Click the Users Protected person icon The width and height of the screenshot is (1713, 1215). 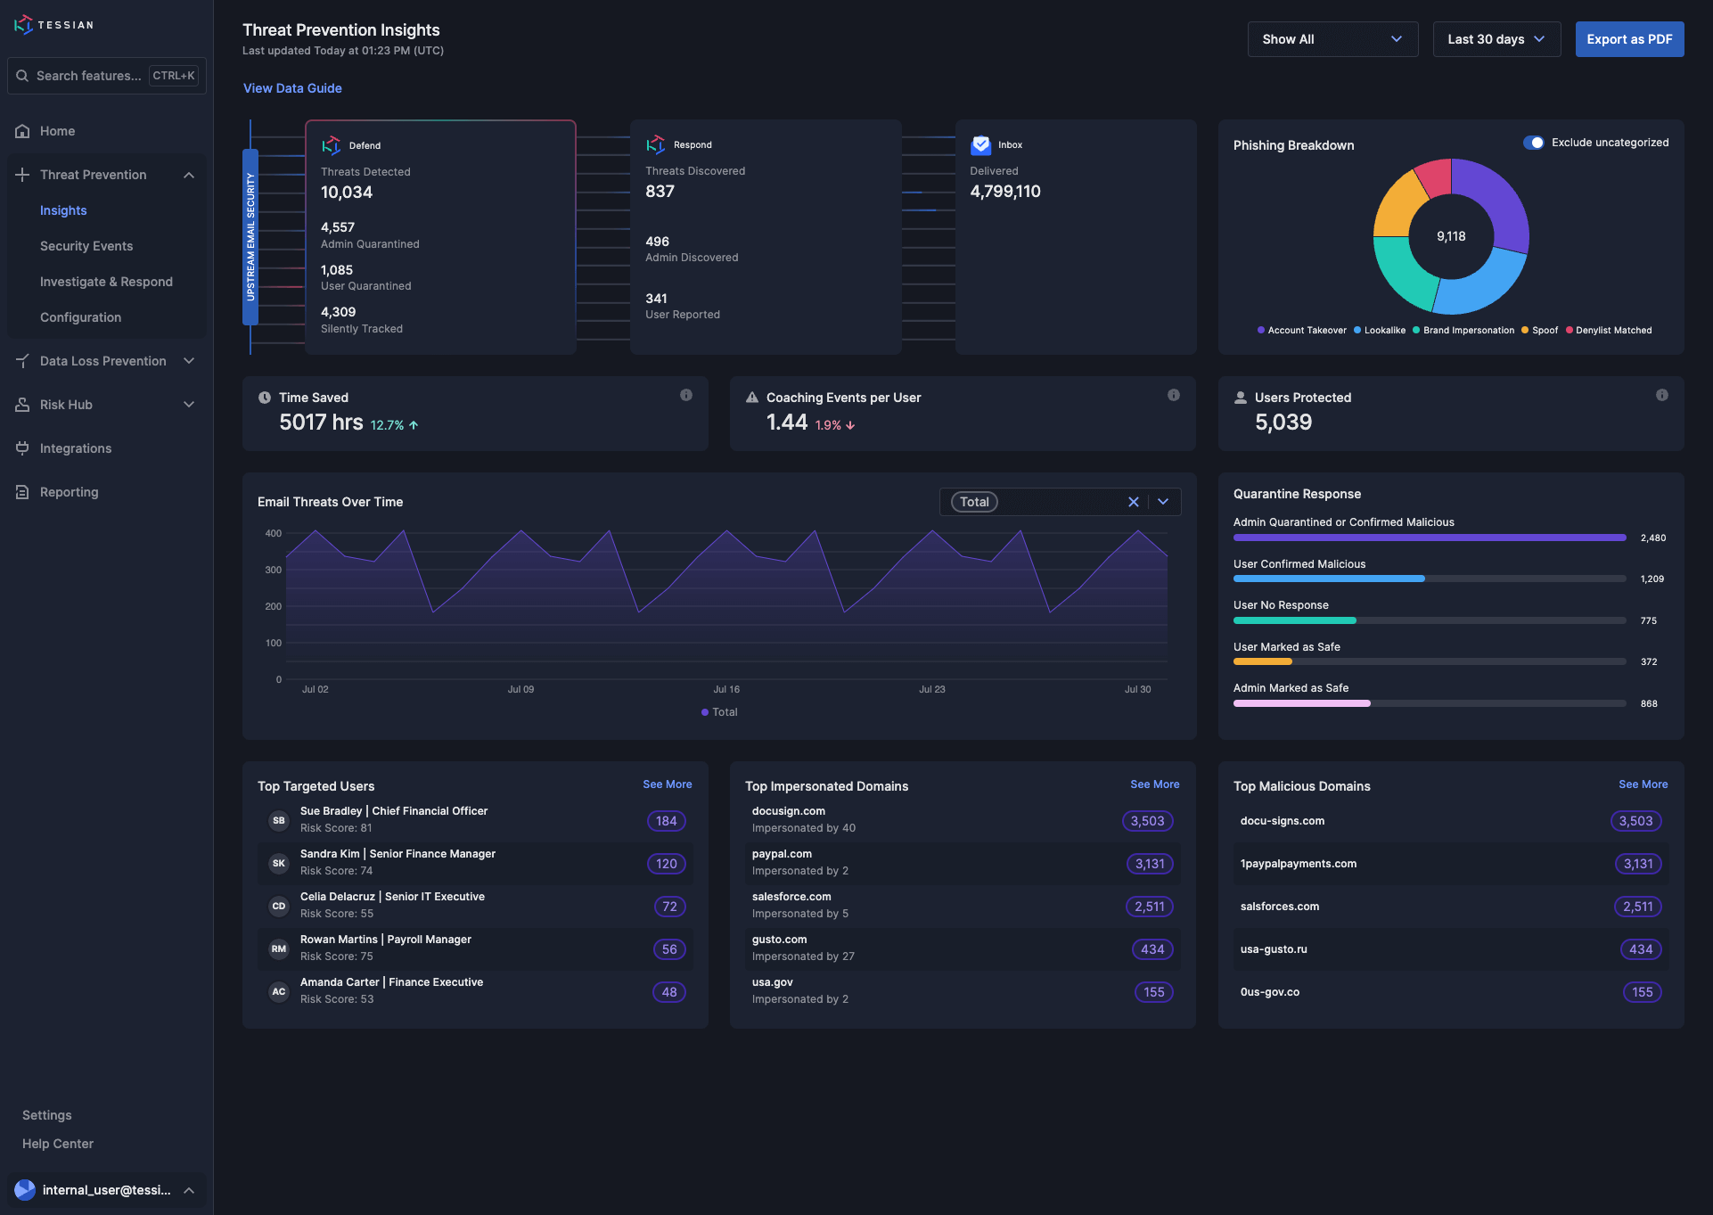[1241, 398]
